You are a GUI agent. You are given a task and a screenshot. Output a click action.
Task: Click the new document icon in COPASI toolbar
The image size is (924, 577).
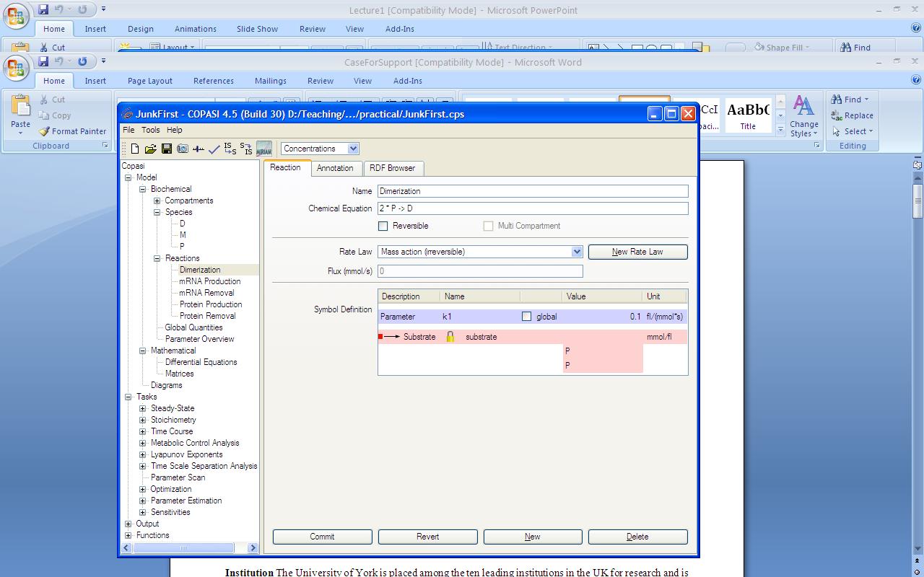click(135, 149)
